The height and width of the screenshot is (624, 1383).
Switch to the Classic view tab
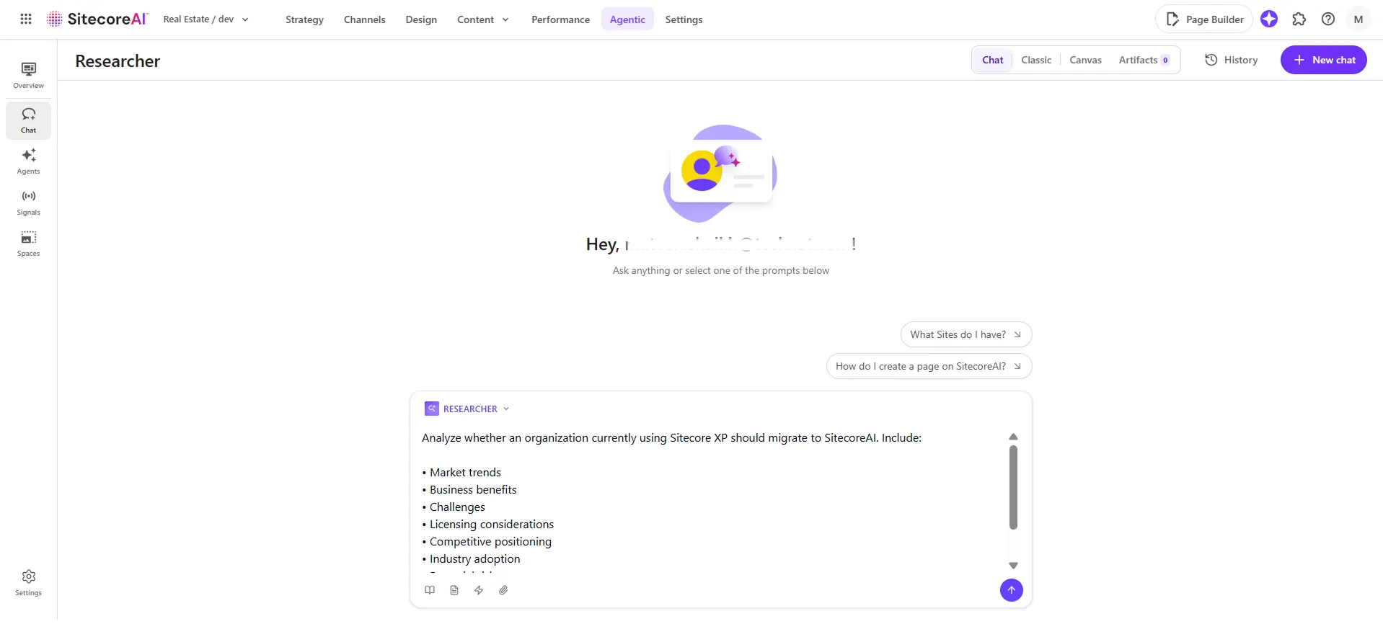(1036, 60)
